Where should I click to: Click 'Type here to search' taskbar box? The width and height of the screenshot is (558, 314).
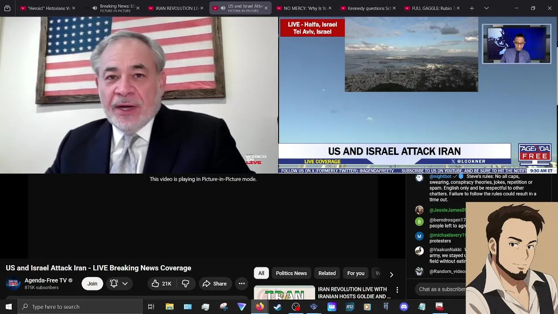pos(80,307)
